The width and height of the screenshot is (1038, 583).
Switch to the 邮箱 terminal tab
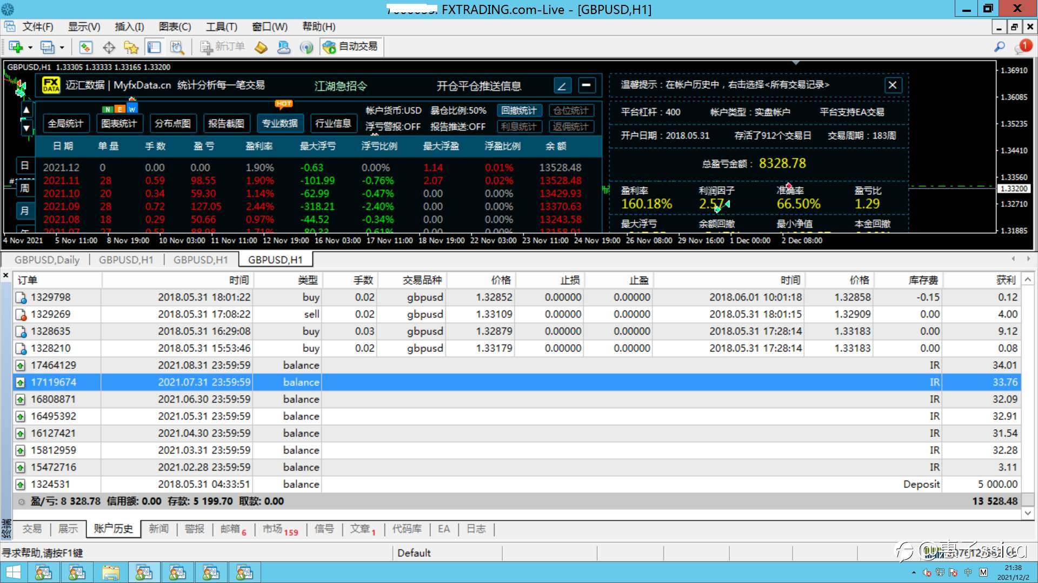pos(233,530)
